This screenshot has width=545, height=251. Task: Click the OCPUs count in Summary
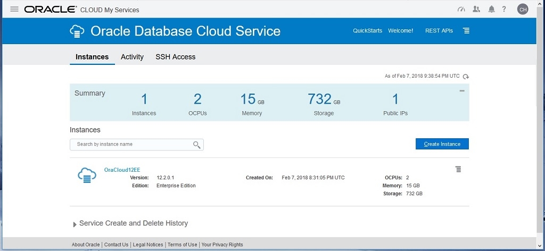197,99
